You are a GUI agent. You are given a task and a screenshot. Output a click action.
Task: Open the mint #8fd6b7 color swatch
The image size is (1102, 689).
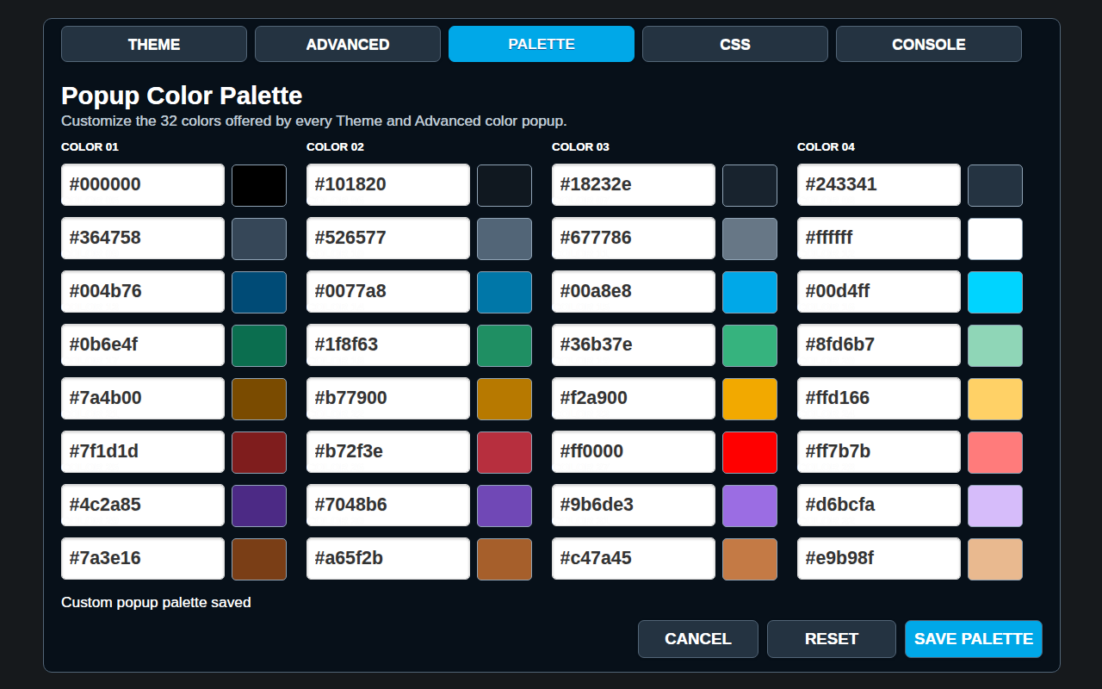995,345
